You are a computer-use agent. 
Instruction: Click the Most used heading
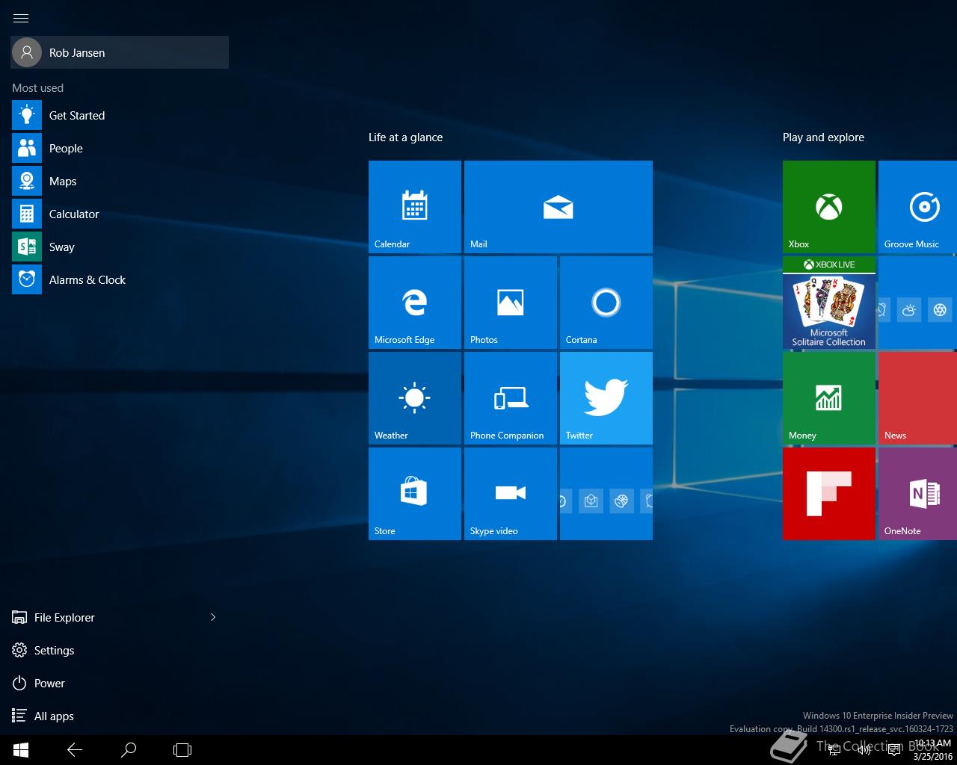click(x=37, y=88)
